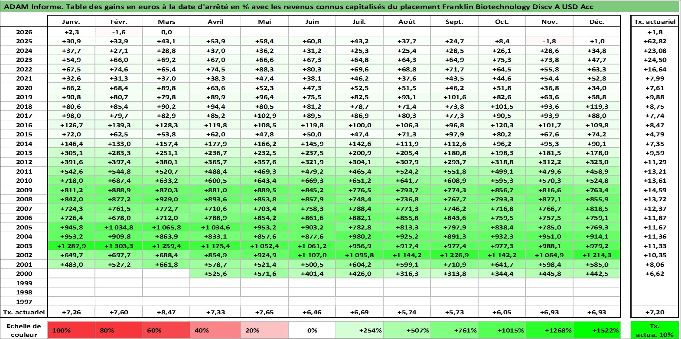Image resolution: width=681 pixels, height=339 pixels.
Task: Click the 'Janv.' column header
Action: pyautogui.click(x=71, y=22)
